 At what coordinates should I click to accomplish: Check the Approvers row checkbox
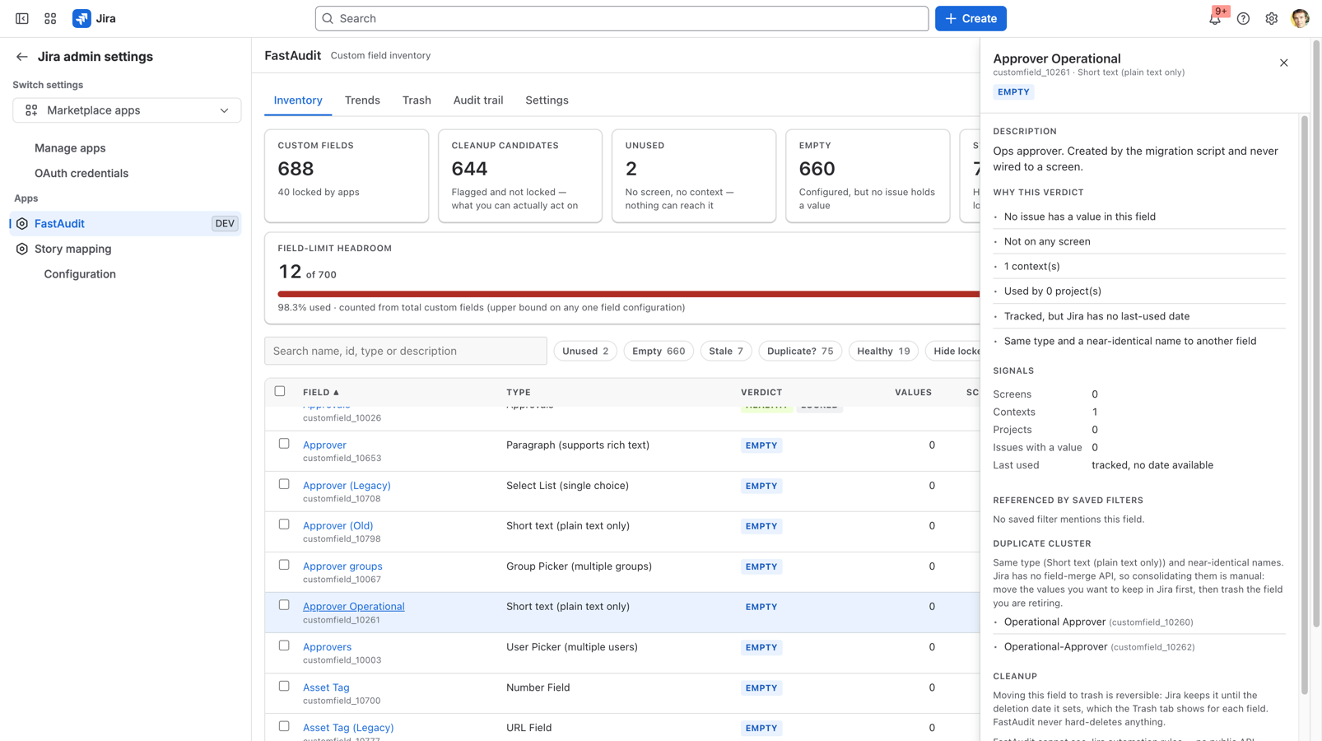[284, 645]
